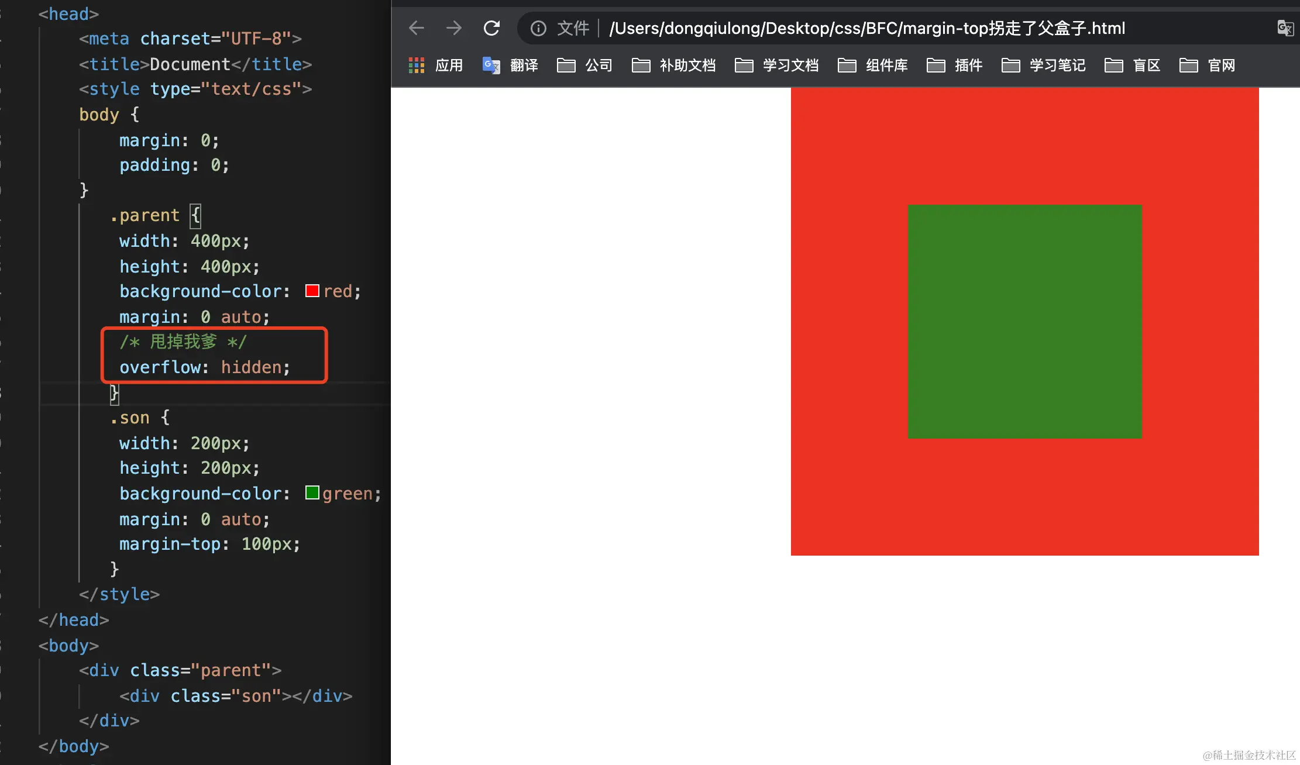The width and height of the screenshot is (1300, 765).
Task: Click the translate icon in the address bar
Action: coord(1285,27)
